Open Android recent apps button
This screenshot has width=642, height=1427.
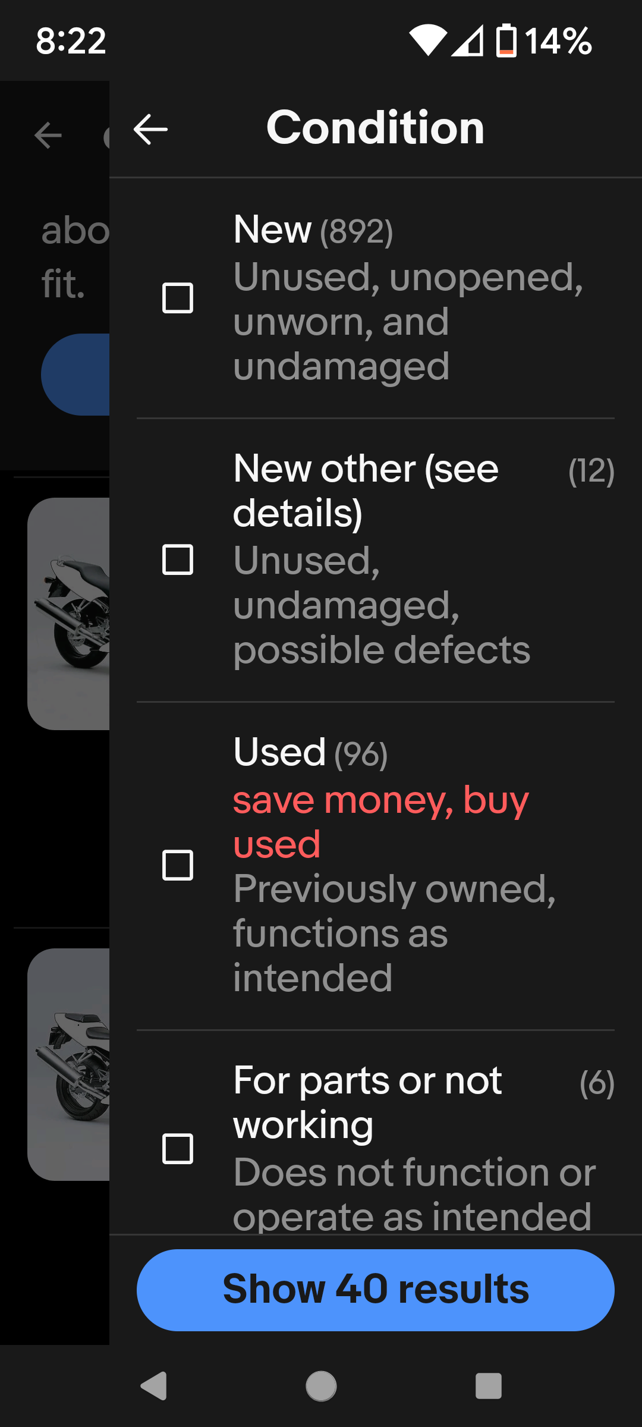pos(488,1386)
